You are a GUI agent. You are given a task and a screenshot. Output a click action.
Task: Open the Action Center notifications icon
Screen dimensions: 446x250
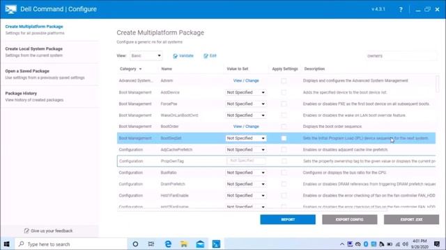(437, 244)
